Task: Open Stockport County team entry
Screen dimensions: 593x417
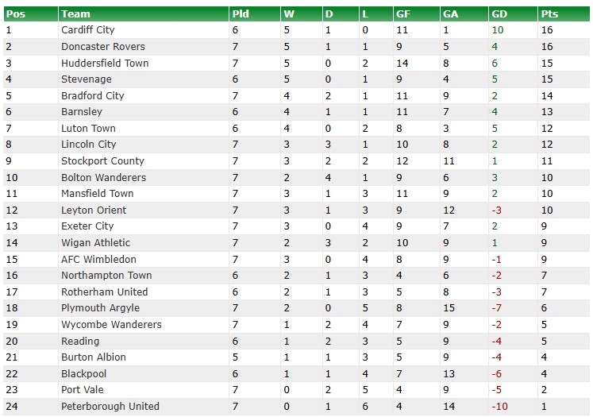Action: (x=102, y=160)
